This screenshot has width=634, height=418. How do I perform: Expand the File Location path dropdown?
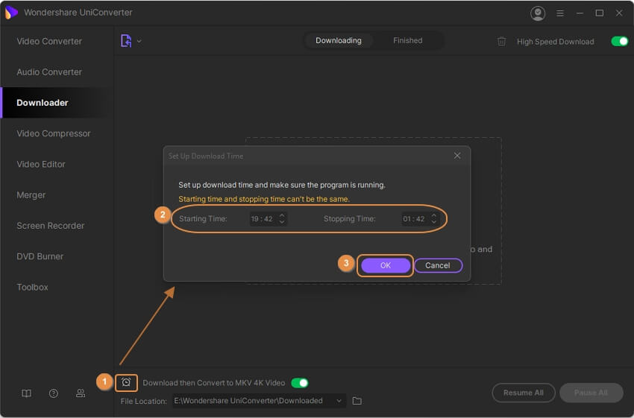click(339, 401)
